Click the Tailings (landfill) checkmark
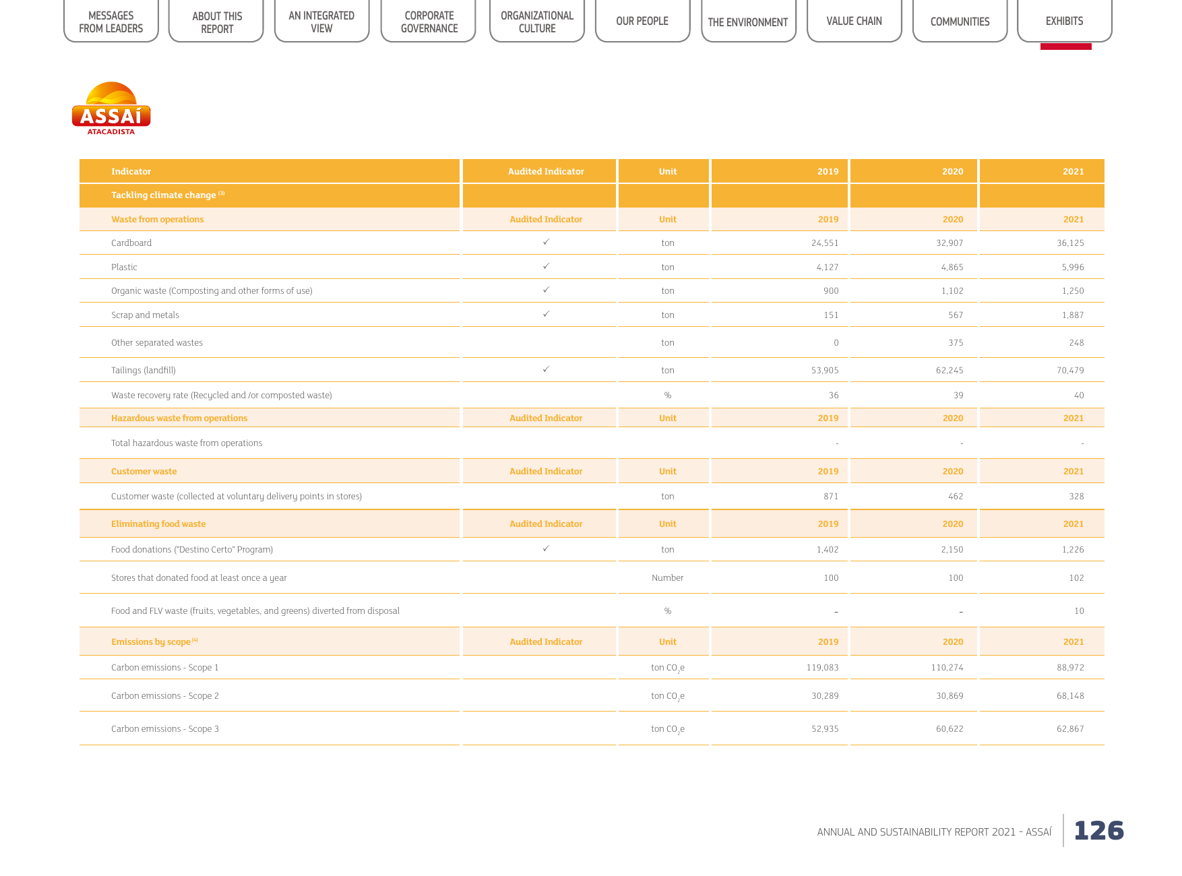The image size is (1182, 876). coord(546,369)
